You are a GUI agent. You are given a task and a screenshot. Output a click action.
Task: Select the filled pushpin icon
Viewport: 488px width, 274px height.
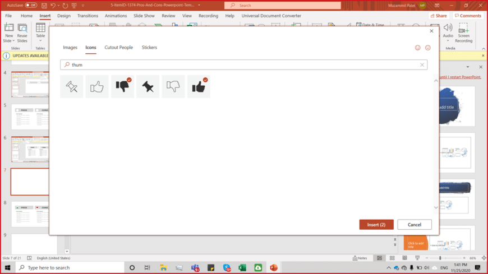coord(148,86)
